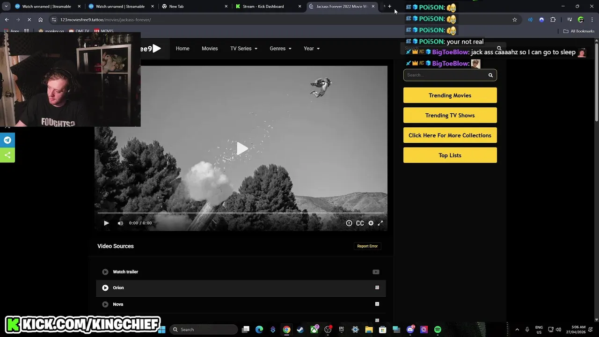Show hidden system tray icons
Viewport: 599px width, 337px height.
[x=517, y=330]
